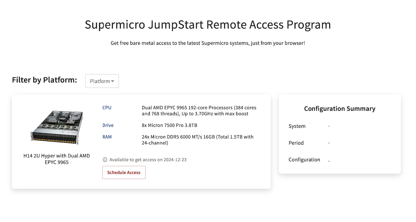Click the Period row in Configuration Summary
The image size is (416, 222).
[296, 143]
